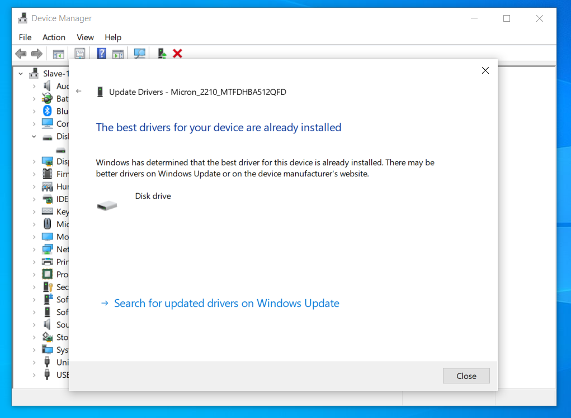
Task: Click the Back arrow toolbar icon
Action: (x=21, y=54)
